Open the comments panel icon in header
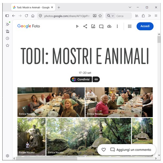 click(x=101, y=26)
